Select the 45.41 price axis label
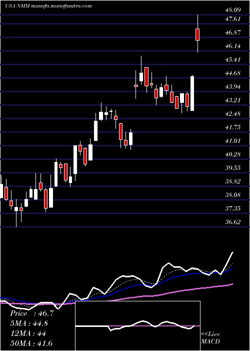Viewport: 250px width, 351px height. 233,60
